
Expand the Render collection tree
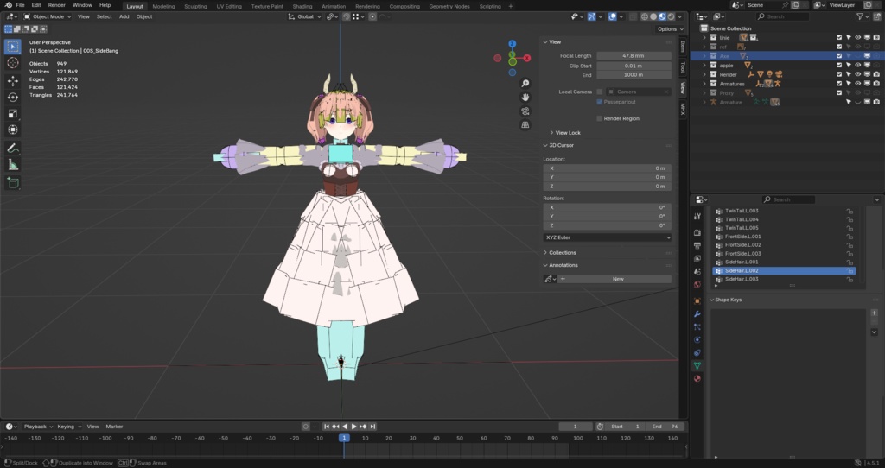click(x=704, y=74)
